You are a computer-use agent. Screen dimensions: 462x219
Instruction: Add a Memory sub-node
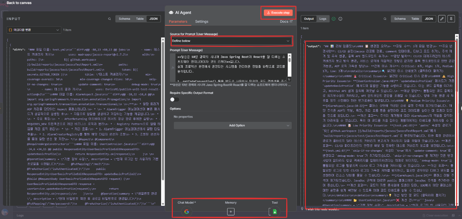coord(230,211)
